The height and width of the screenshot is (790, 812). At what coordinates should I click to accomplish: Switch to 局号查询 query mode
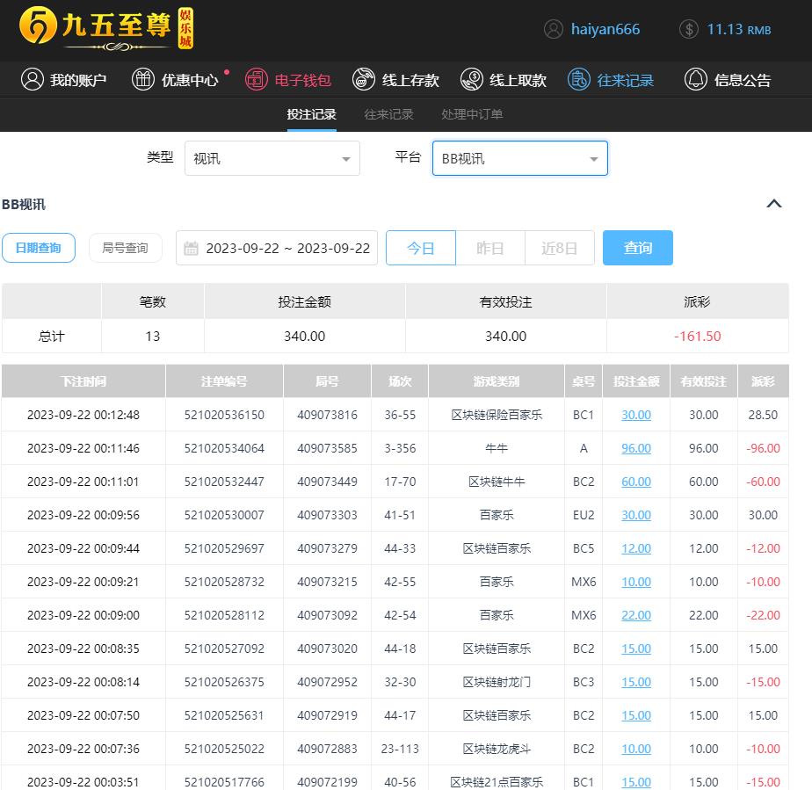coord(126,248)
